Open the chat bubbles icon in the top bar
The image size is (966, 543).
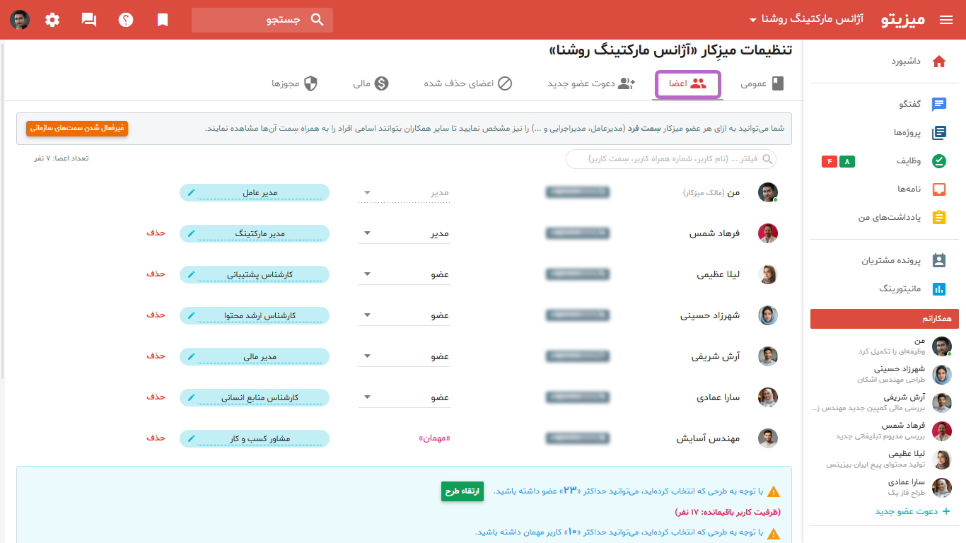(89, 20)
